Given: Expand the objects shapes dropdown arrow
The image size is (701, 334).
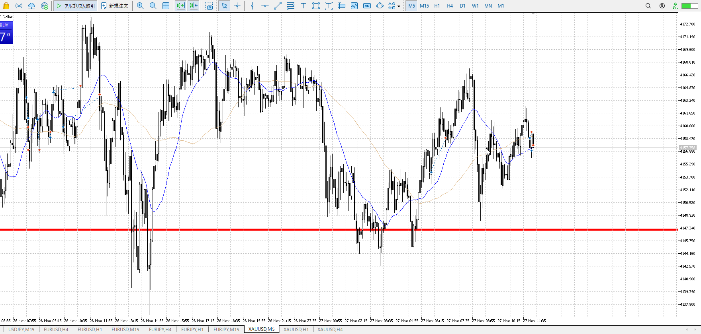Looking at the screenshot, I should [x=399, y=6].
